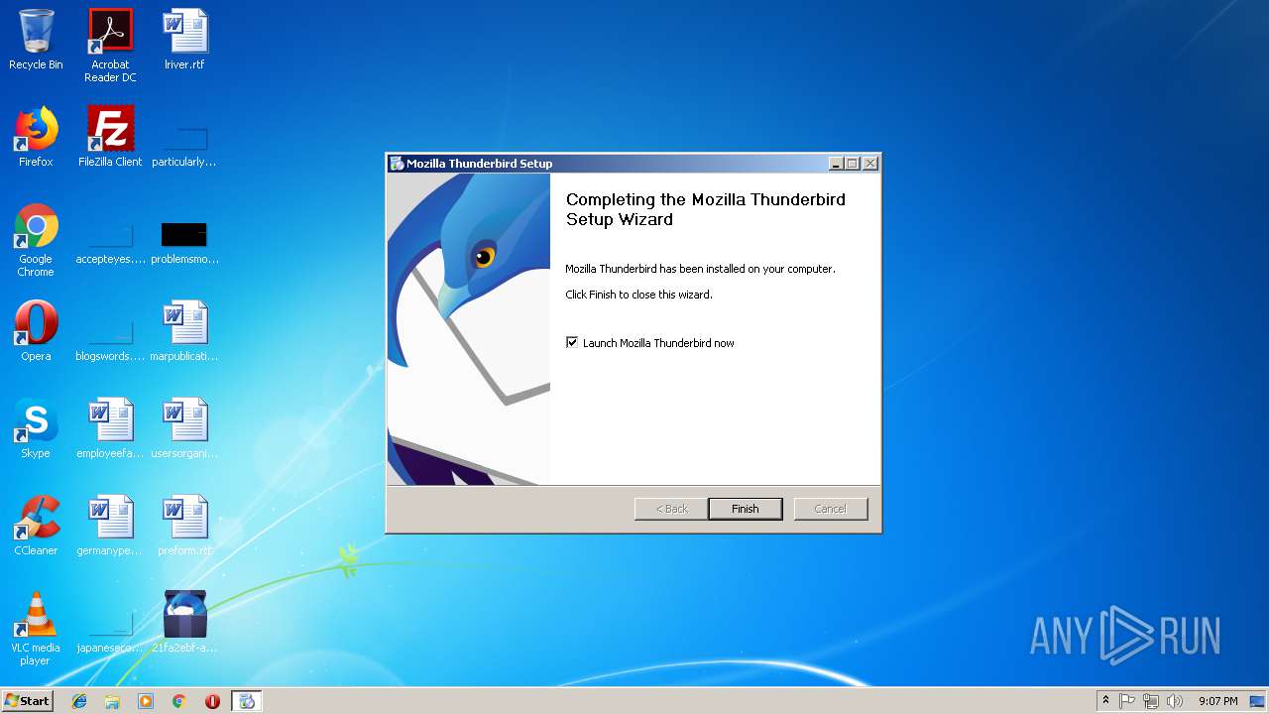
Task: Select the marpublicati... Word document
Action: (x=184, y=331)
